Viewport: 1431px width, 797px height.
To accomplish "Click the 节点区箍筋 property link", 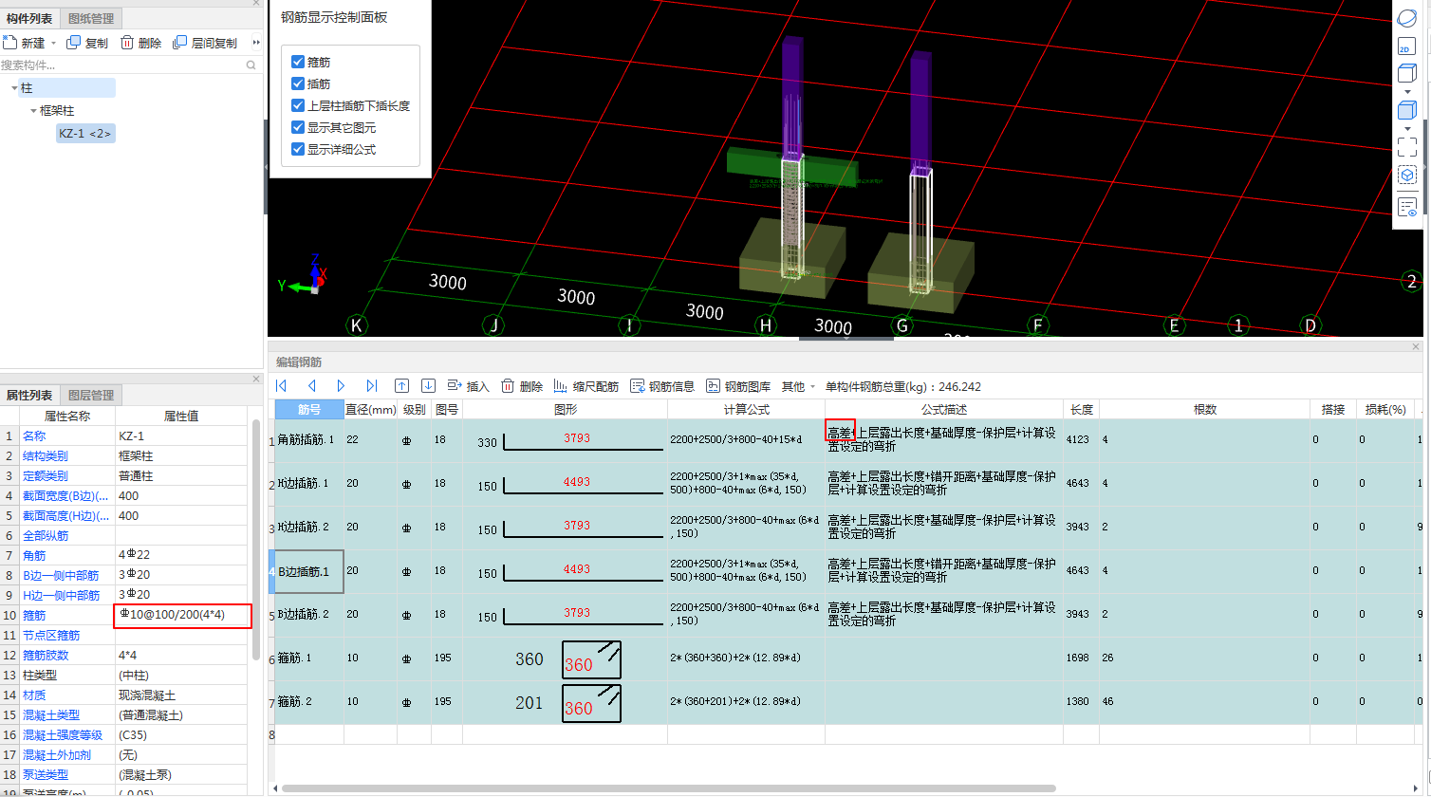I will point(51,635).
